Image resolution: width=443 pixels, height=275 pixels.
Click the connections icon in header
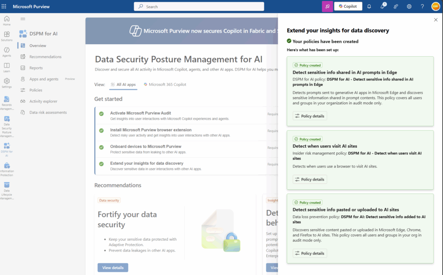[396, 6]
